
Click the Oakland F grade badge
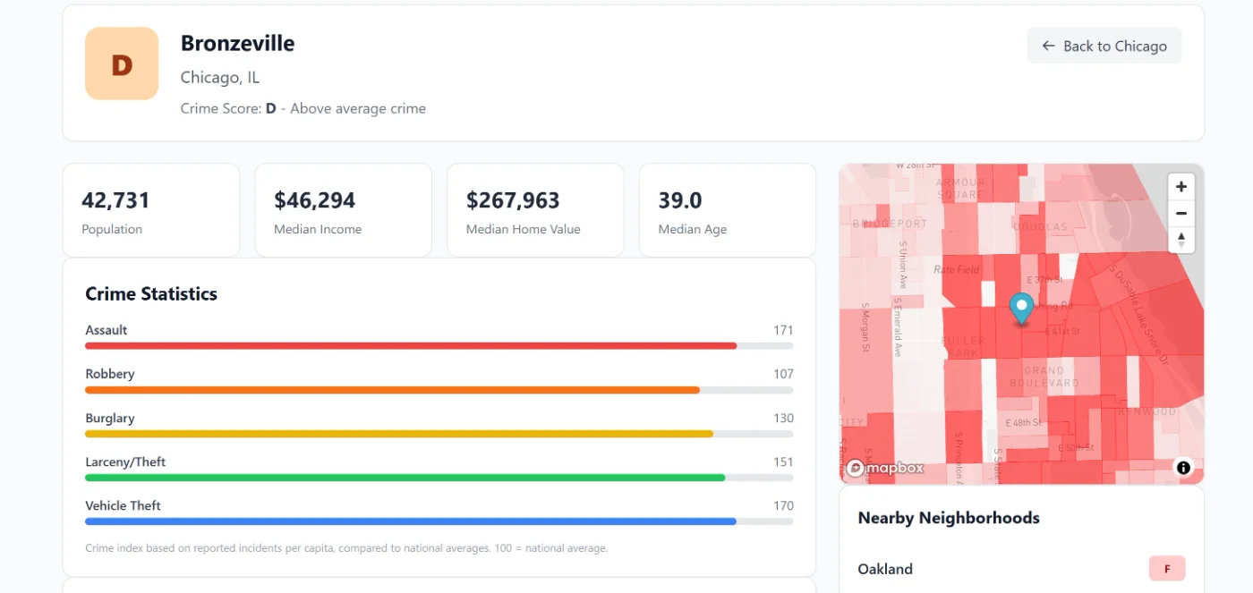tap(1166, 569)
